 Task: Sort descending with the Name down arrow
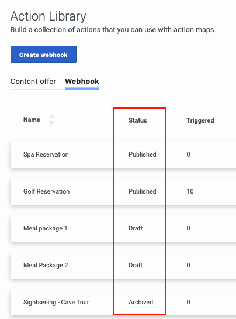[x=51, y=124]
